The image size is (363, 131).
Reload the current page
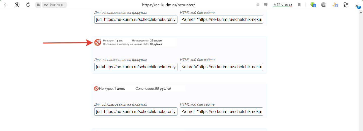[x=28, y=5]
